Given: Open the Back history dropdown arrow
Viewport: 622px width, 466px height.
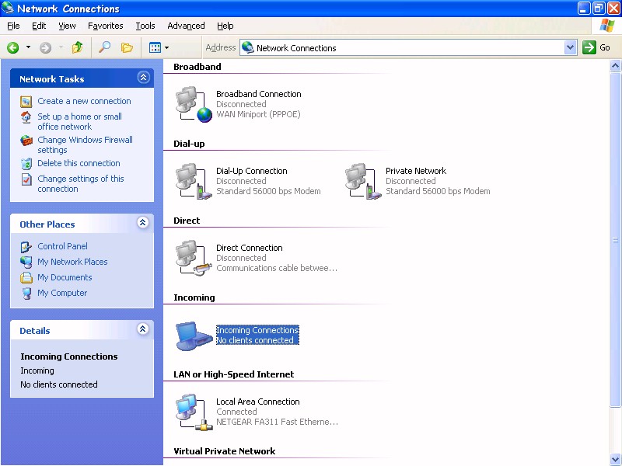Looking at the screenshot, I should tap(28, 47).
